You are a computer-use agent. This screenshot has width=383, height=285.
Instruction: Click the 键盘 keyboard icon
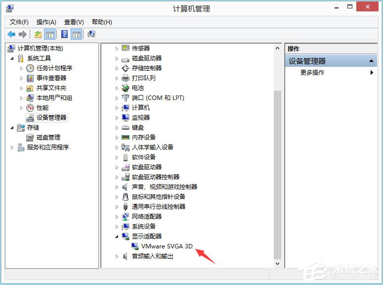coord(126,128)
